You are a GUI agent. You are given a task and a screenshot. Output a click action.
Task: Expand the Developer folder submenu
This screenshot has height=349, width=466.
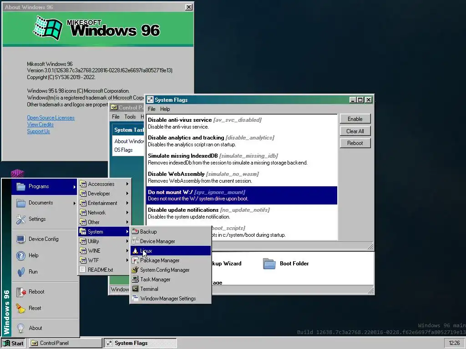pos(104,194)
